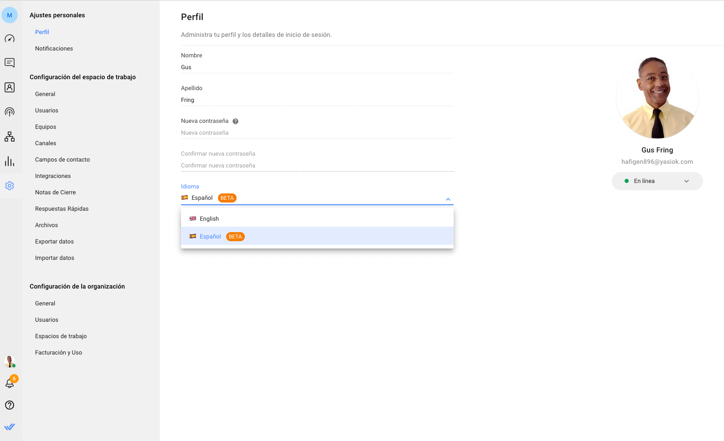Screen dimensions: 724x441
Task: Open the notifications bell icon
Action: [10, 384]
